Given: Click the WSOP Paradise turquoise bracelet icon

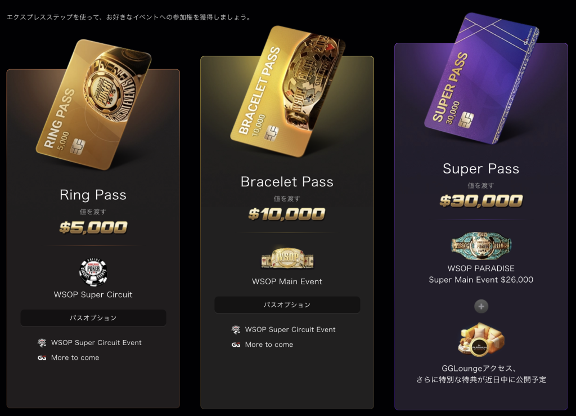Looking at the screenshot, I should click(x=481, y=245).
